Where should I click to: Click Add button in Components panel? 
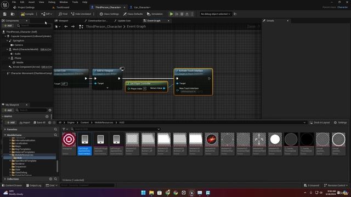point(8,26)
